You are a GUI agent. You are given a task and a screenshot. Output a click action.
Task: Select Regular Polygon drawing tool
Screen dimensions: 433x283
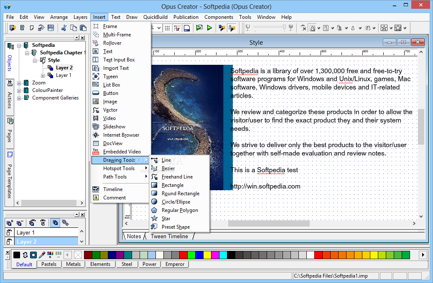pos(179,210)
